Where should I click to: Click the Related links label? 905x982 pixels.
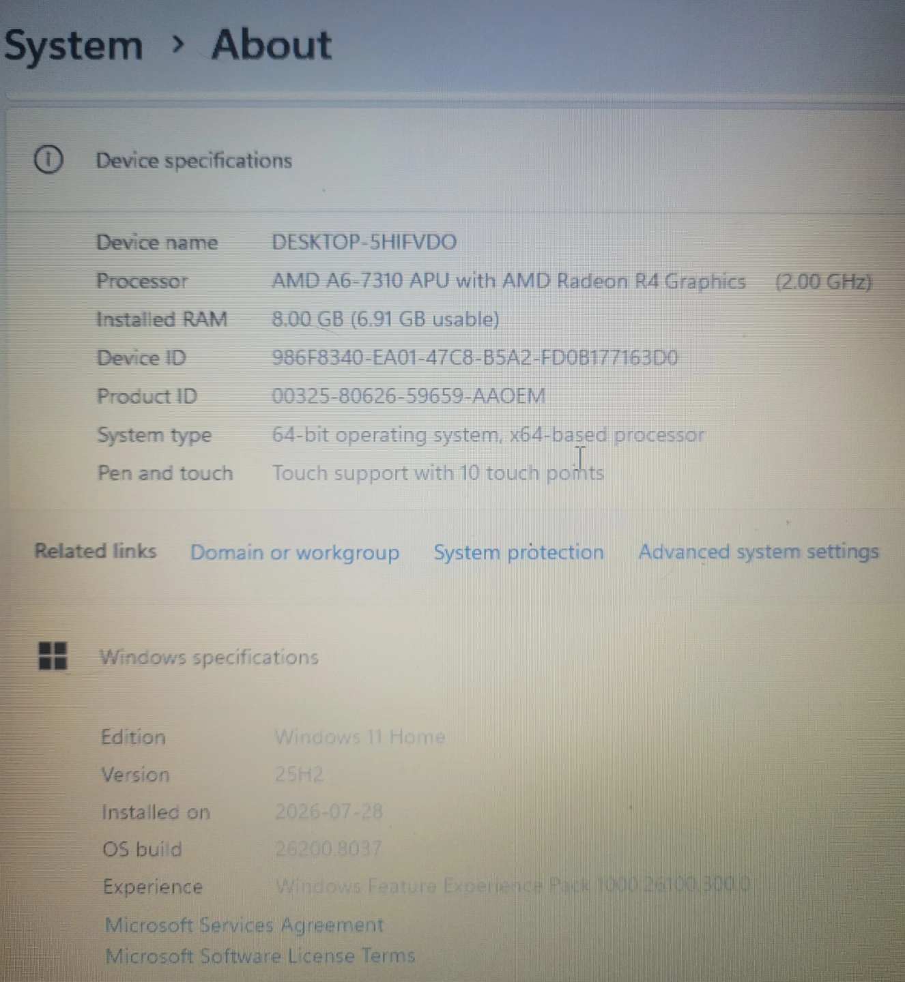pyautogui.click(x=96, y=550)
